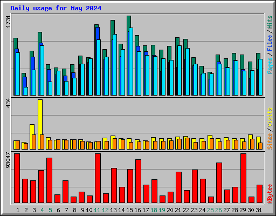Click the red KBytes bar for day 23
The width and height of the screenshot is (276, 216).
click(x=195, y=186)
